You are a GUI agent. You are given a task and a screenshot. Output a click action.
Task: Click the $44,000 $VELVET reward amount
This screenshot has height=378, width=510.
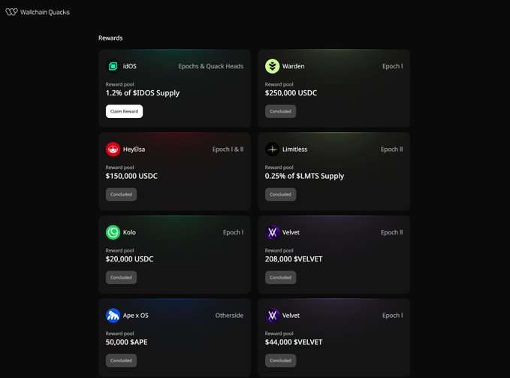tap(294, 342)
